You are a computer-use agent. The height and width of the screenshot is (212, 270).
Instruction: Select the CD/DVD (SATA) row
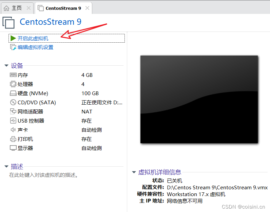[x=66, y=102]
